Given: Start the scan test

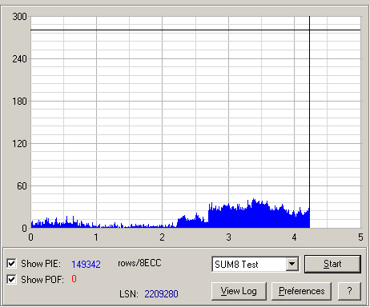Looking at the screenshot, I should (332, 264).
